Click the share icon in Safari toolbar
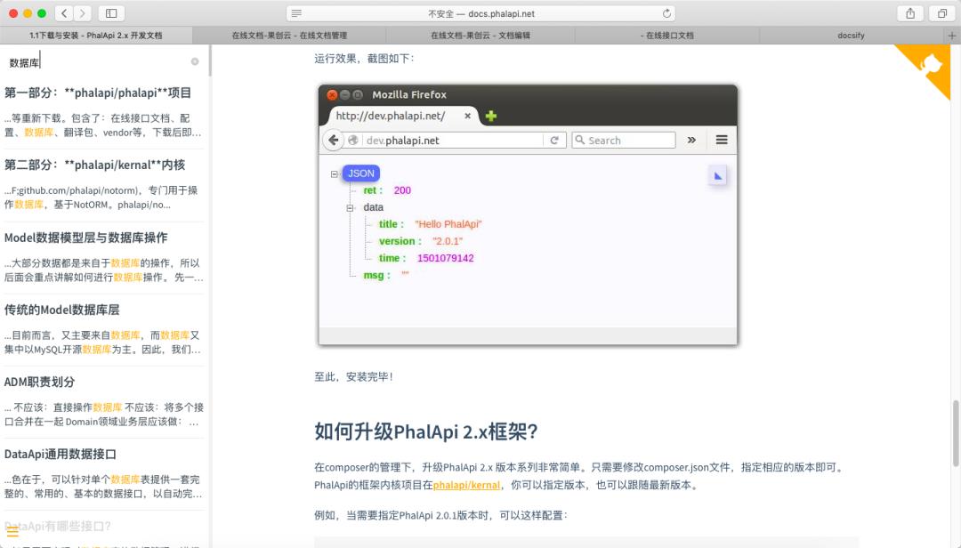961x548 pixels. (909, 13)
